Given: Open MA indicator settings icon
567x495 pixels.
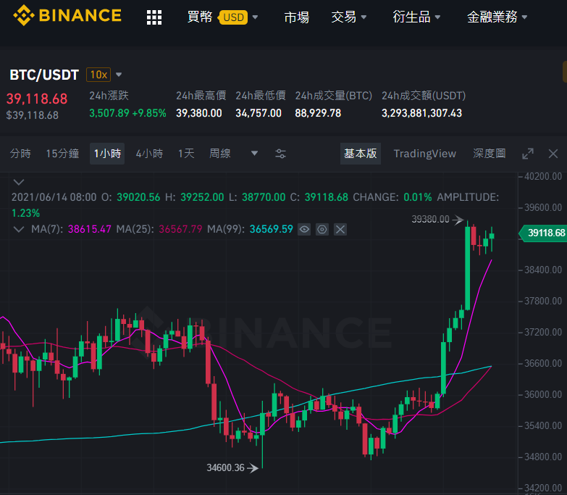Looking at the screenshot, I should click(x=322, y=230).
